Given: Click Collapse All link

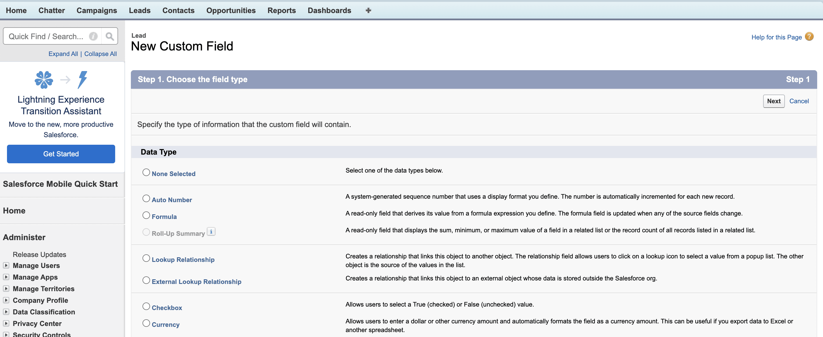Looking at the screenshot, I should tap(100, 54).
